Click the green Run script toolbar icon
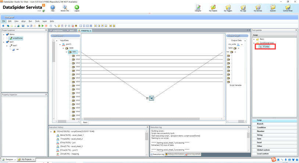The width and height of the screenshot is (299, 163). coord(43,26)
